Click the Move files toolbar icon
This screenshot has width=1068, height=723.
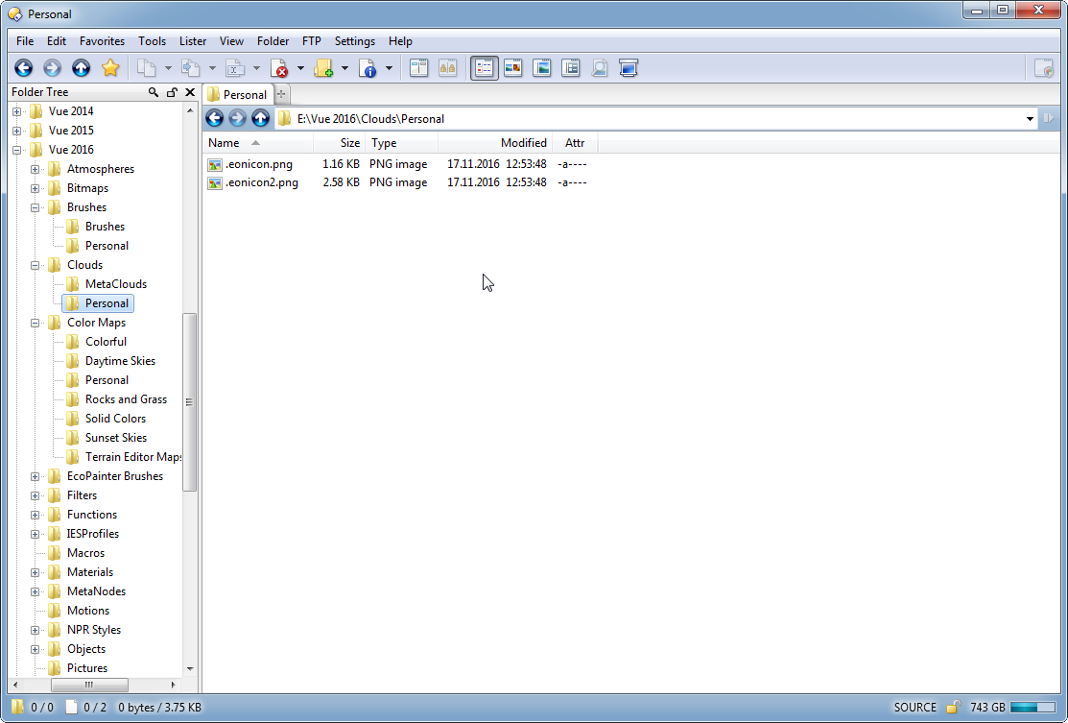(190, 68)
